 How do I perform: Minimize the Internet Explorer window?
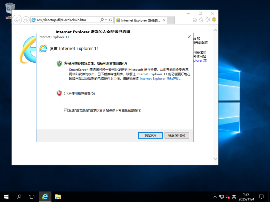pyautogui.click(x=188, y=13)
